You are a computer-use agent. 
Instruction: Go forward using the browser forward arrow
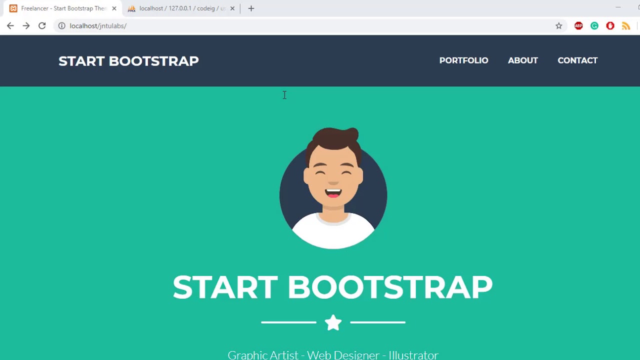26,26
